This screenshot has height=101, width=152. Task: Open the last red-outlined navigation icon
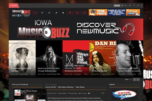(x=84, y=13)
